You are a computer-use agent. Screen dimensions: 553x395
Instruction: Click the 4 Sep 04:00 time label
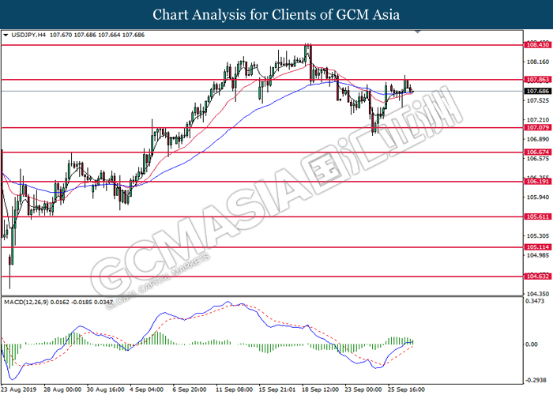tap(146, 389)
